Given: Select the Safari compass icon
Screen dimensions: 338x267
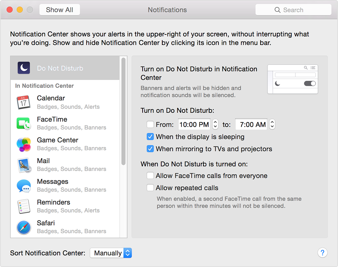Looking at the screenshot, I should point(24,227).
